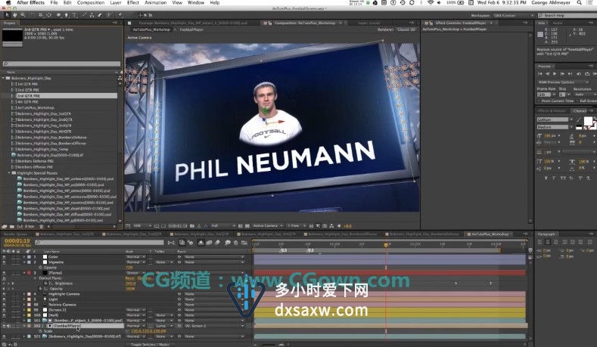Switch to Effects & Presets tab
This screenshot has height=347, width=597.
[552, 110]
